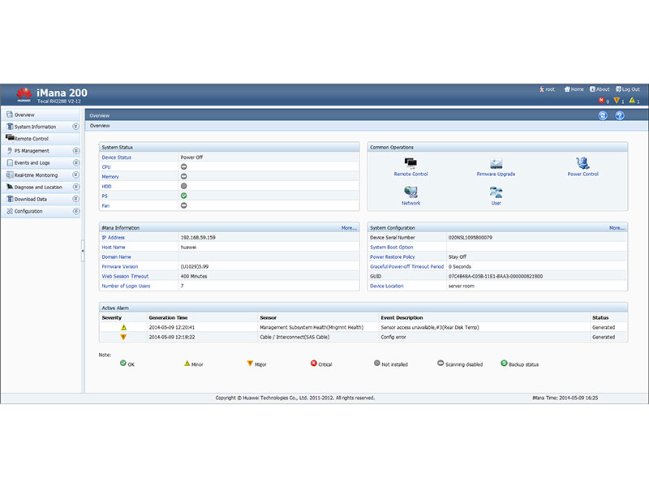Image resolution: width=649 pixels, height=487 pixels.
Task: Expand the Events and Logs menu
Action: (75, 163)
